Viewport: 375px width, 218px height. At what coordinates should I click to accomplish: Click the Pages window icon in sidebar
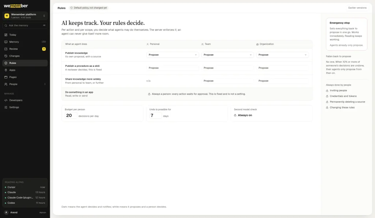(6, 77)
